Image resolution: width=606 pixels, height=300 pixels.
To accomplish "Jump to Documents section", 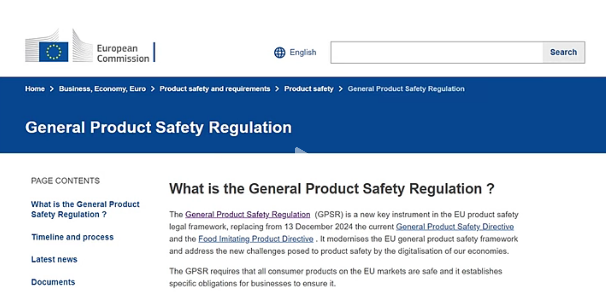I will click(x=53, y=282).
